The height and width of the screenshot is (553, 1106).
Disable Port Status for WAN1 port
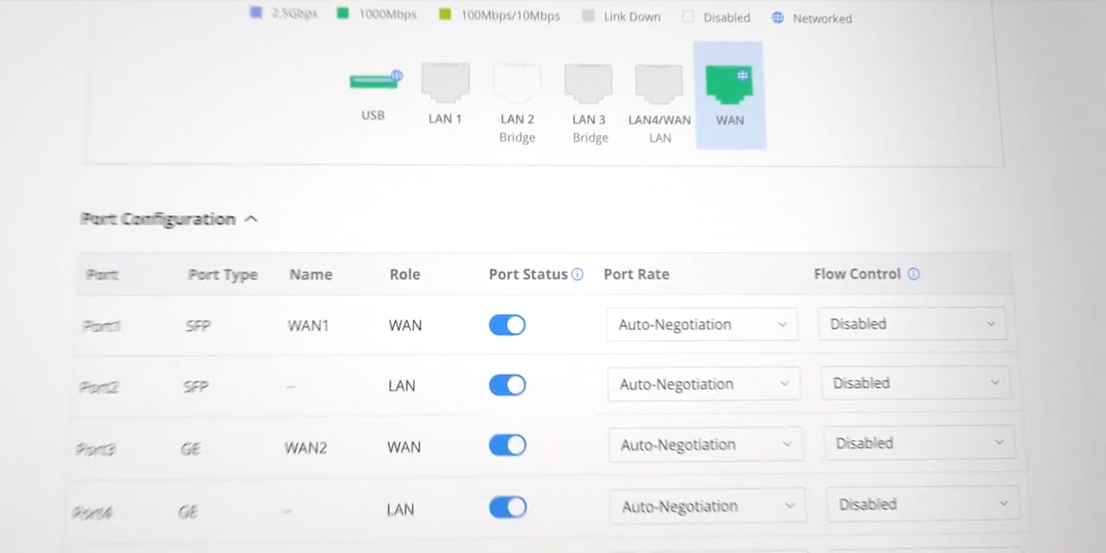(x=507, y=325)
